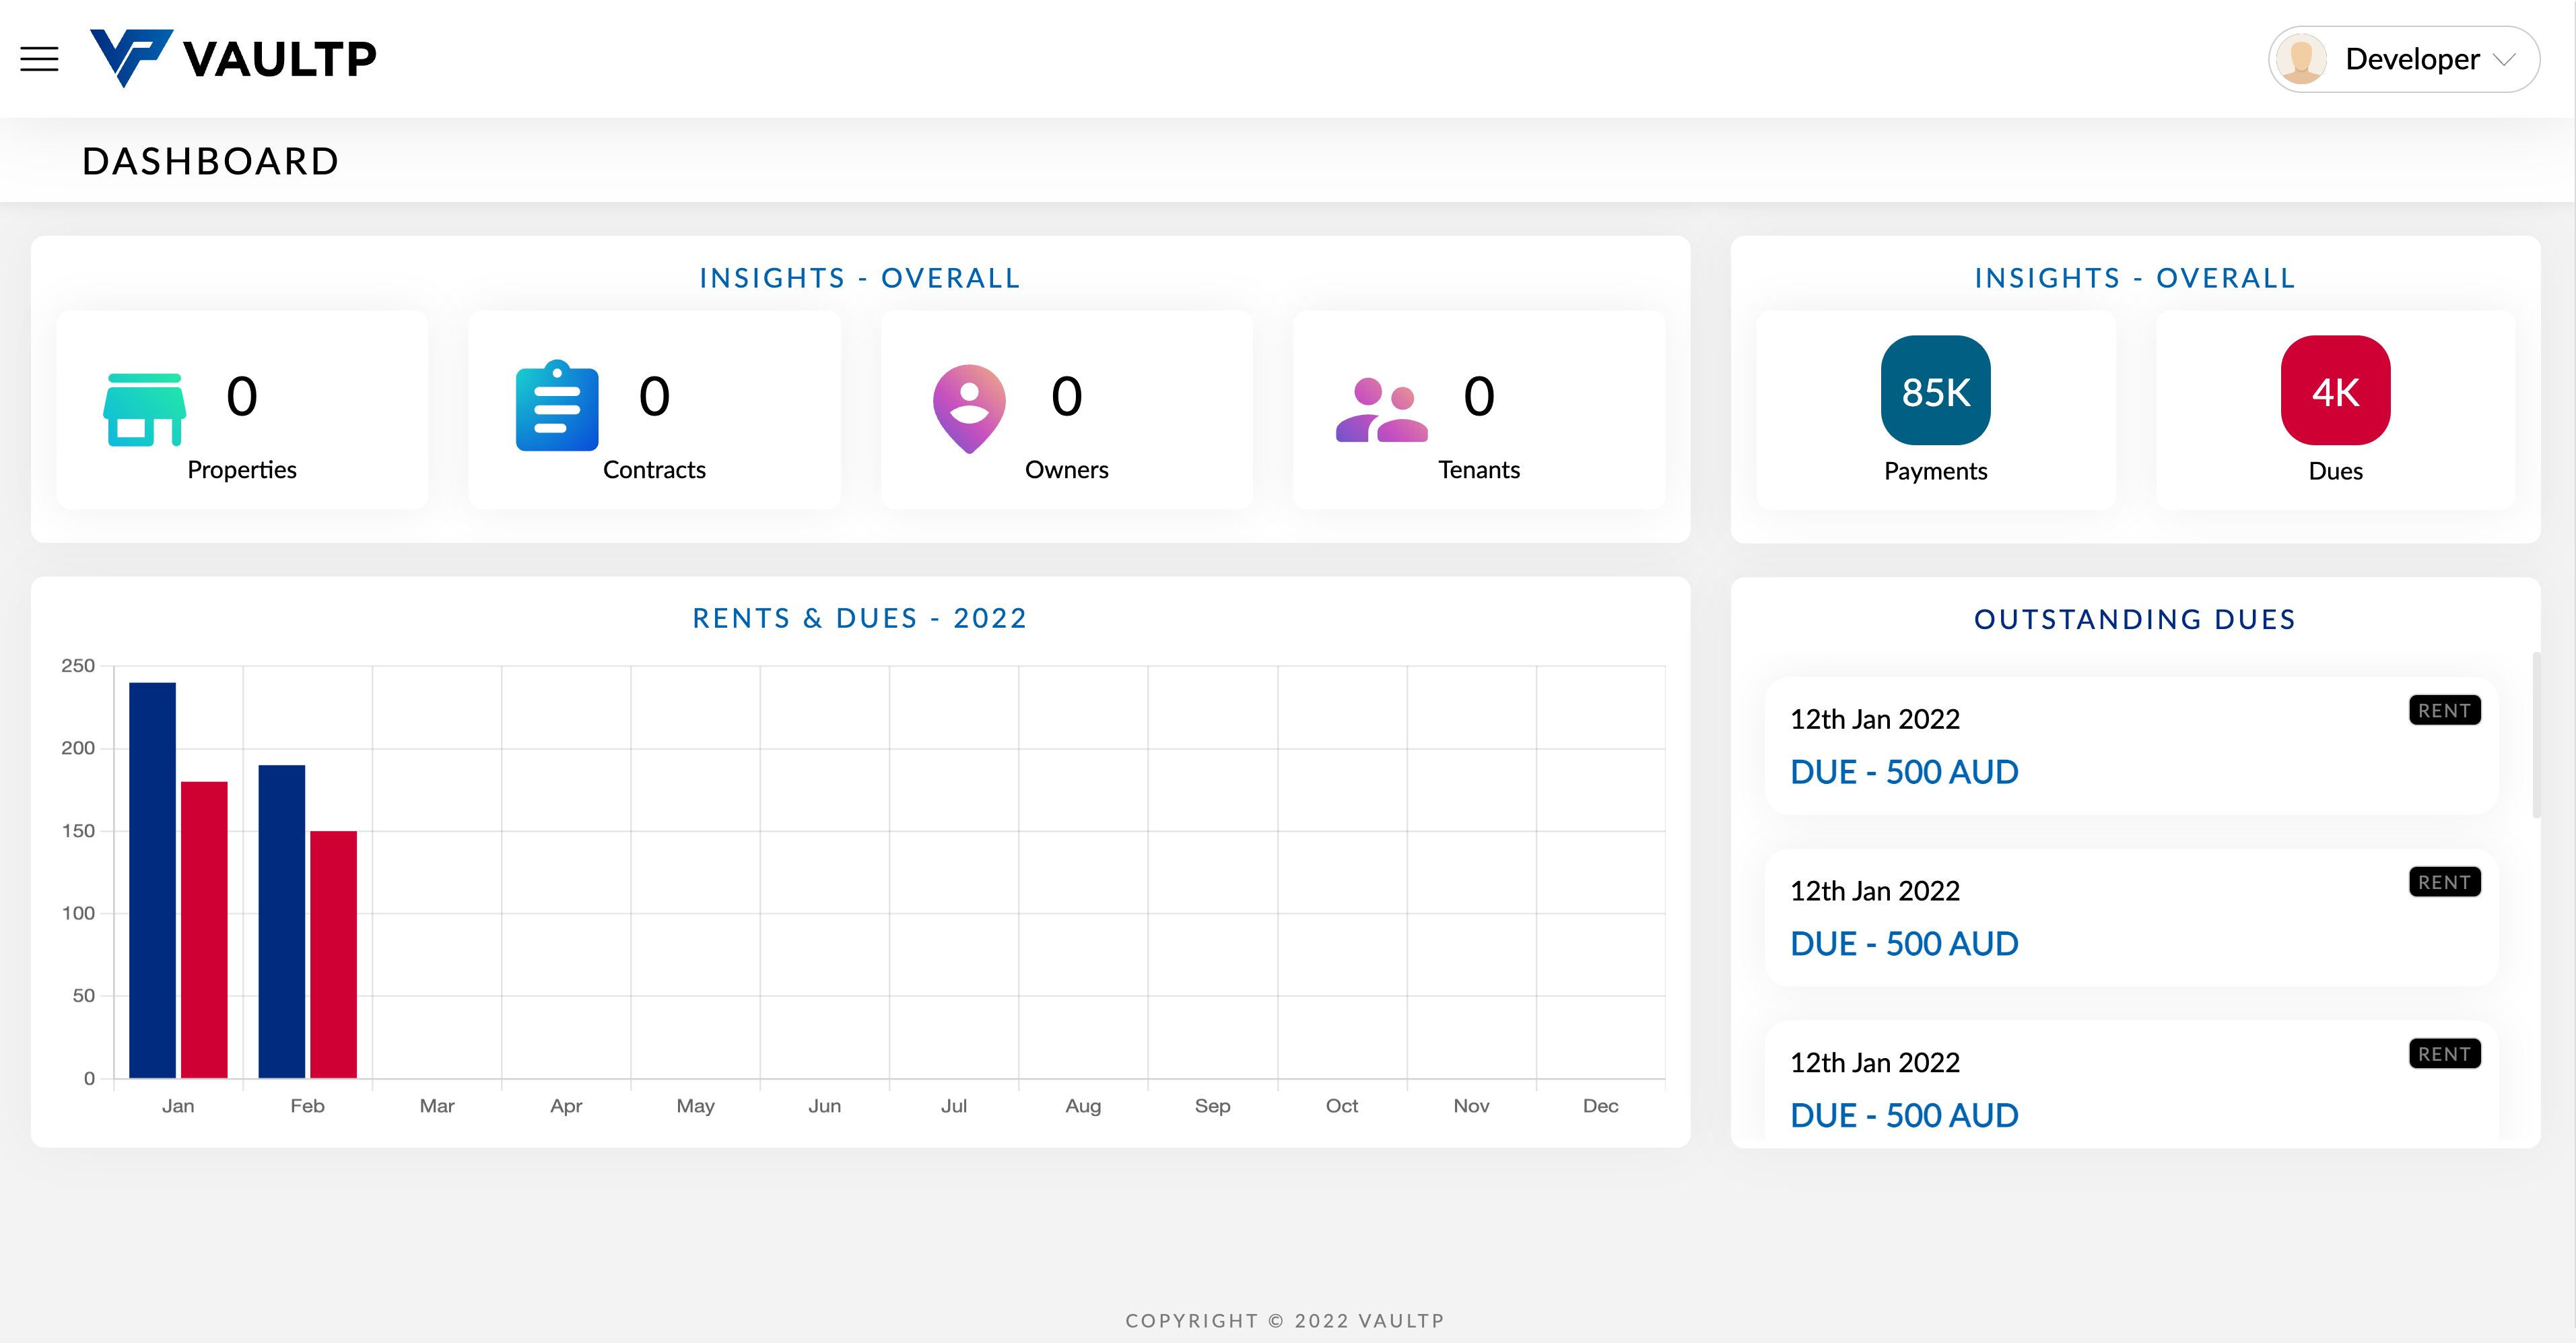Click the VaultP logo
2576x1343 pixels.
coord(233,58)
